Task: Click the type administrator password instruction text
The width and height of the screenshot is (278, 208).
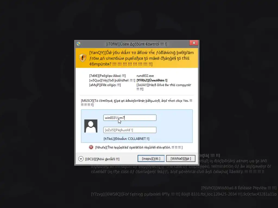Action: point(137,103)
